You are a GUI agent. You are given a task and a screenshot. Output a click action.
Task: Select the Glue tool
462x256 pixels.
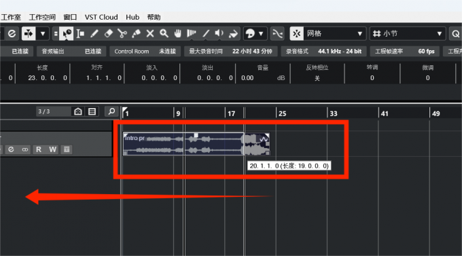tap(136, 33)
